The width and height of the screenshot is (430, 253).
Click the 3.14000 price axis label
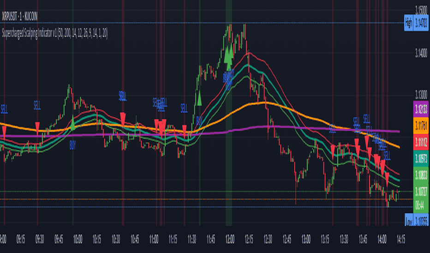coord(421,53)
